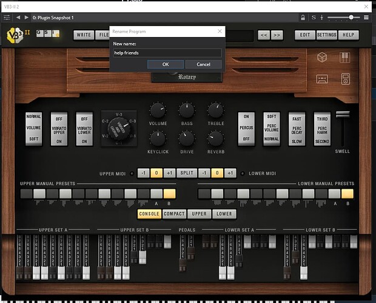The image size is (376, 303).
Task: Click the KEYCLICK knob
Action: [158, 139]
